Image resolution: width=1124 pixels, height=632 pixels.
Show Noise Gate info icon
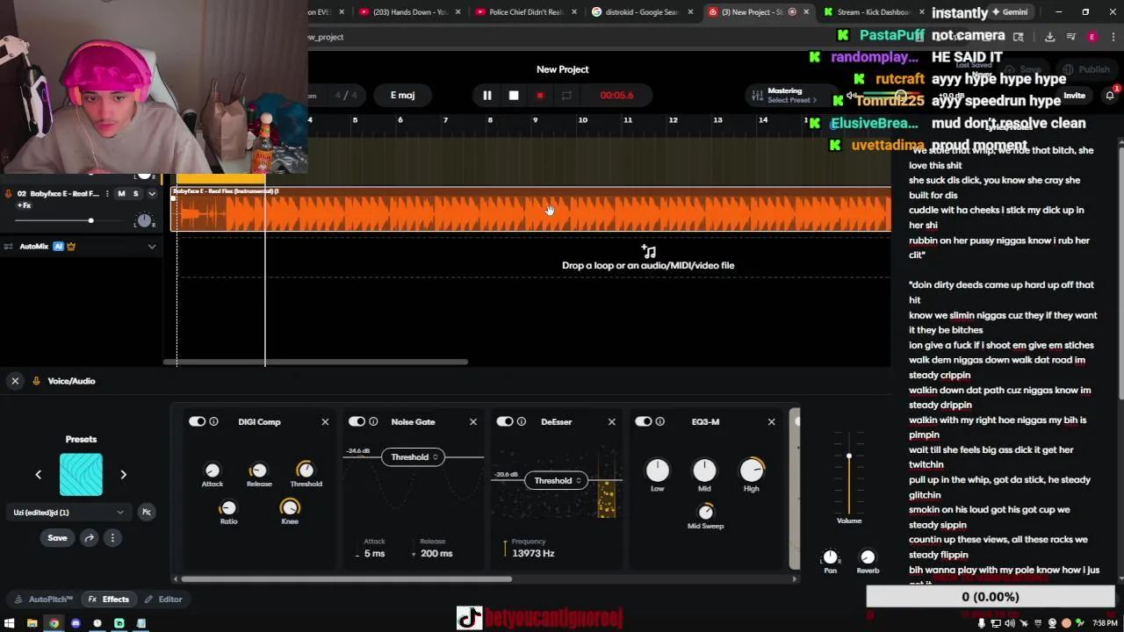373,422
